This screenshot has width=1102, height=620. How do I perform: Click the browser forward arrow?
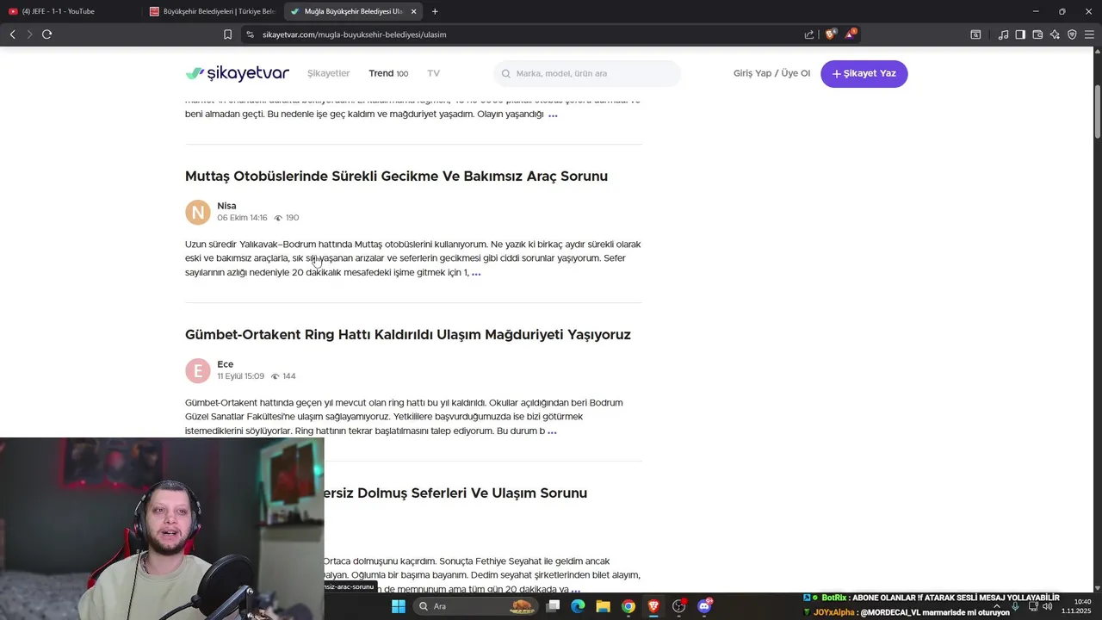click(29, 34)
